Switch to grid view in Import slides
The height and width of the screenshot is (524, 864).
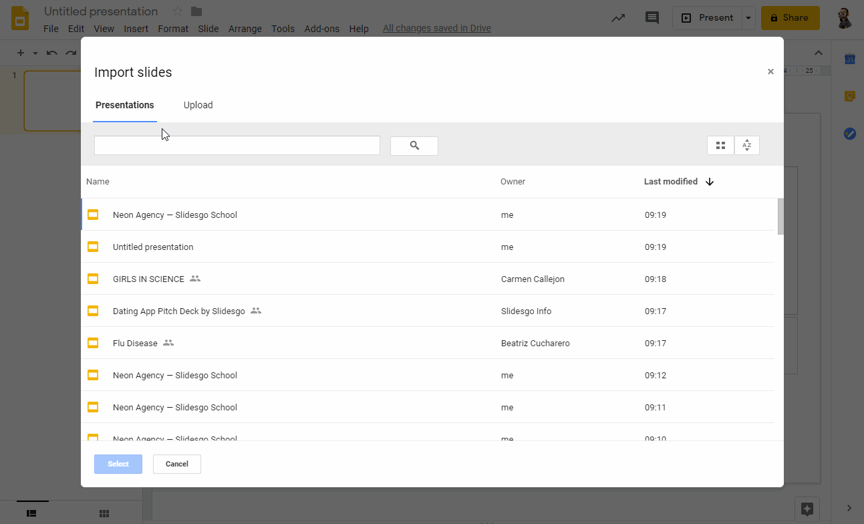pos(720,146)
